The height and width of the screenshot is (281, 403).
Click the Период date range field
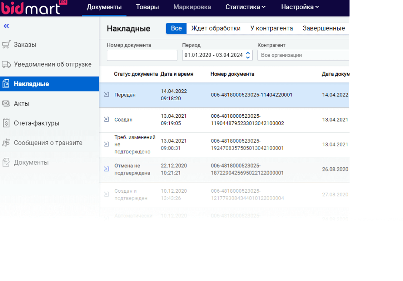[217, 55]
